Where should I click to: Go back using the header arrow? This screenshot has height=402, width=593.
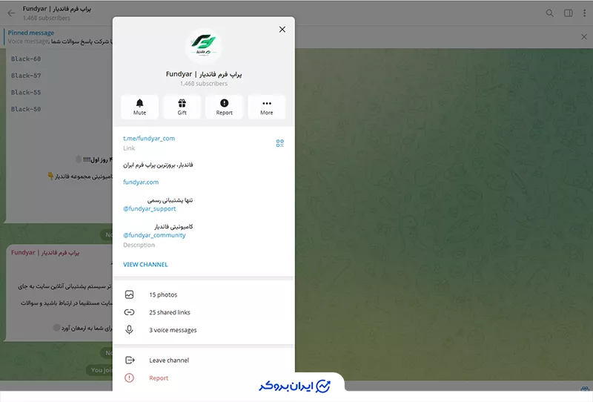click(11, 13)
